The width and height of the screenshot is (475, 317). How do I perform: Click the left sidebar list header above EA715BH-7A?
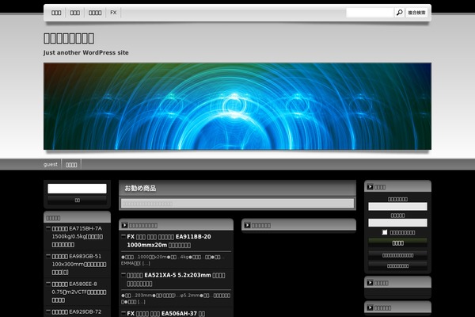click(x=78, y=217)
